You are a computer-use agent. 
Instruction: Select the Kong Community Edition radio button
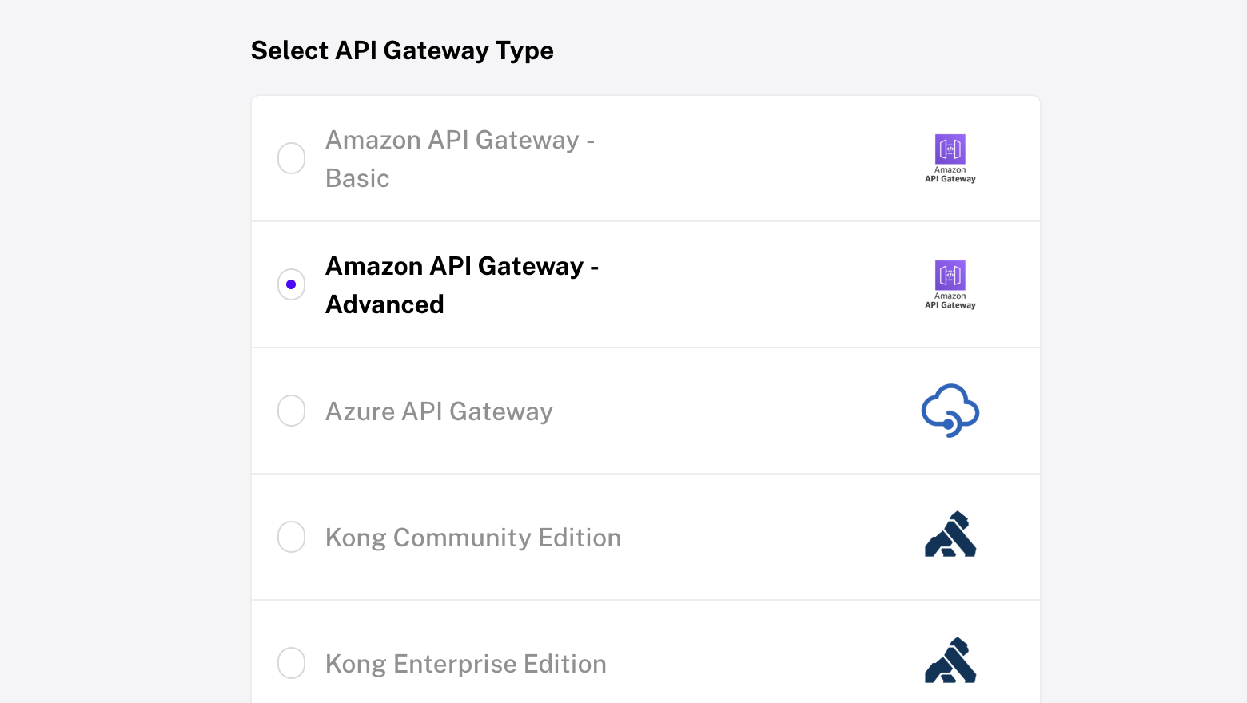coord(291,537)
